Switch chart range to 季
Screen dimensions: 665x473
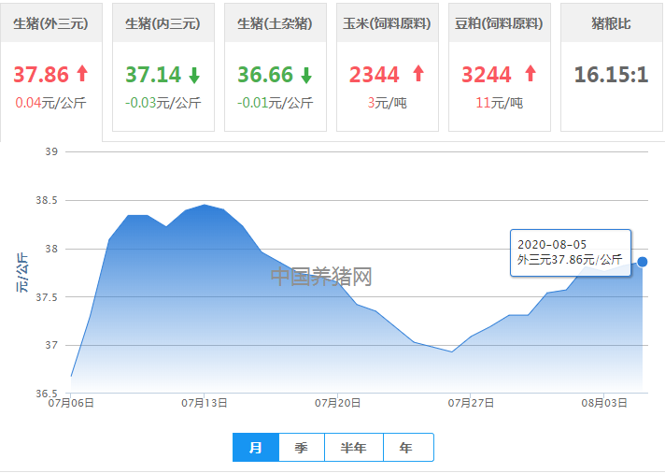click(301, 448)
